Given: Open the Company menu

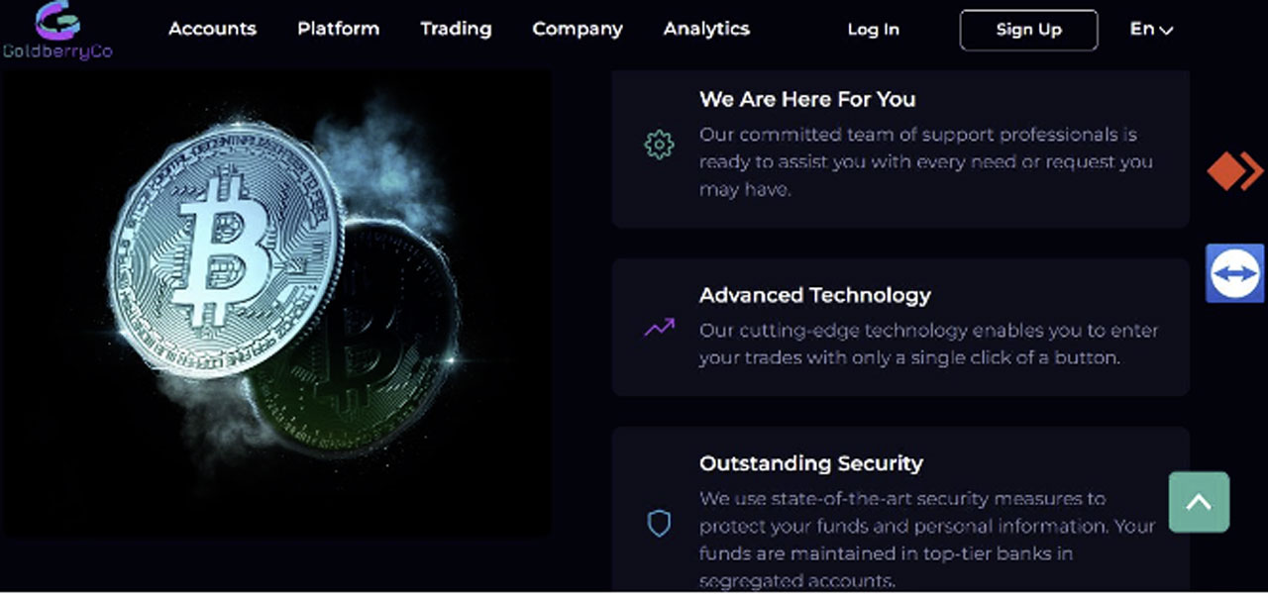Looking at the screenshot, I should tap(578, 30).
